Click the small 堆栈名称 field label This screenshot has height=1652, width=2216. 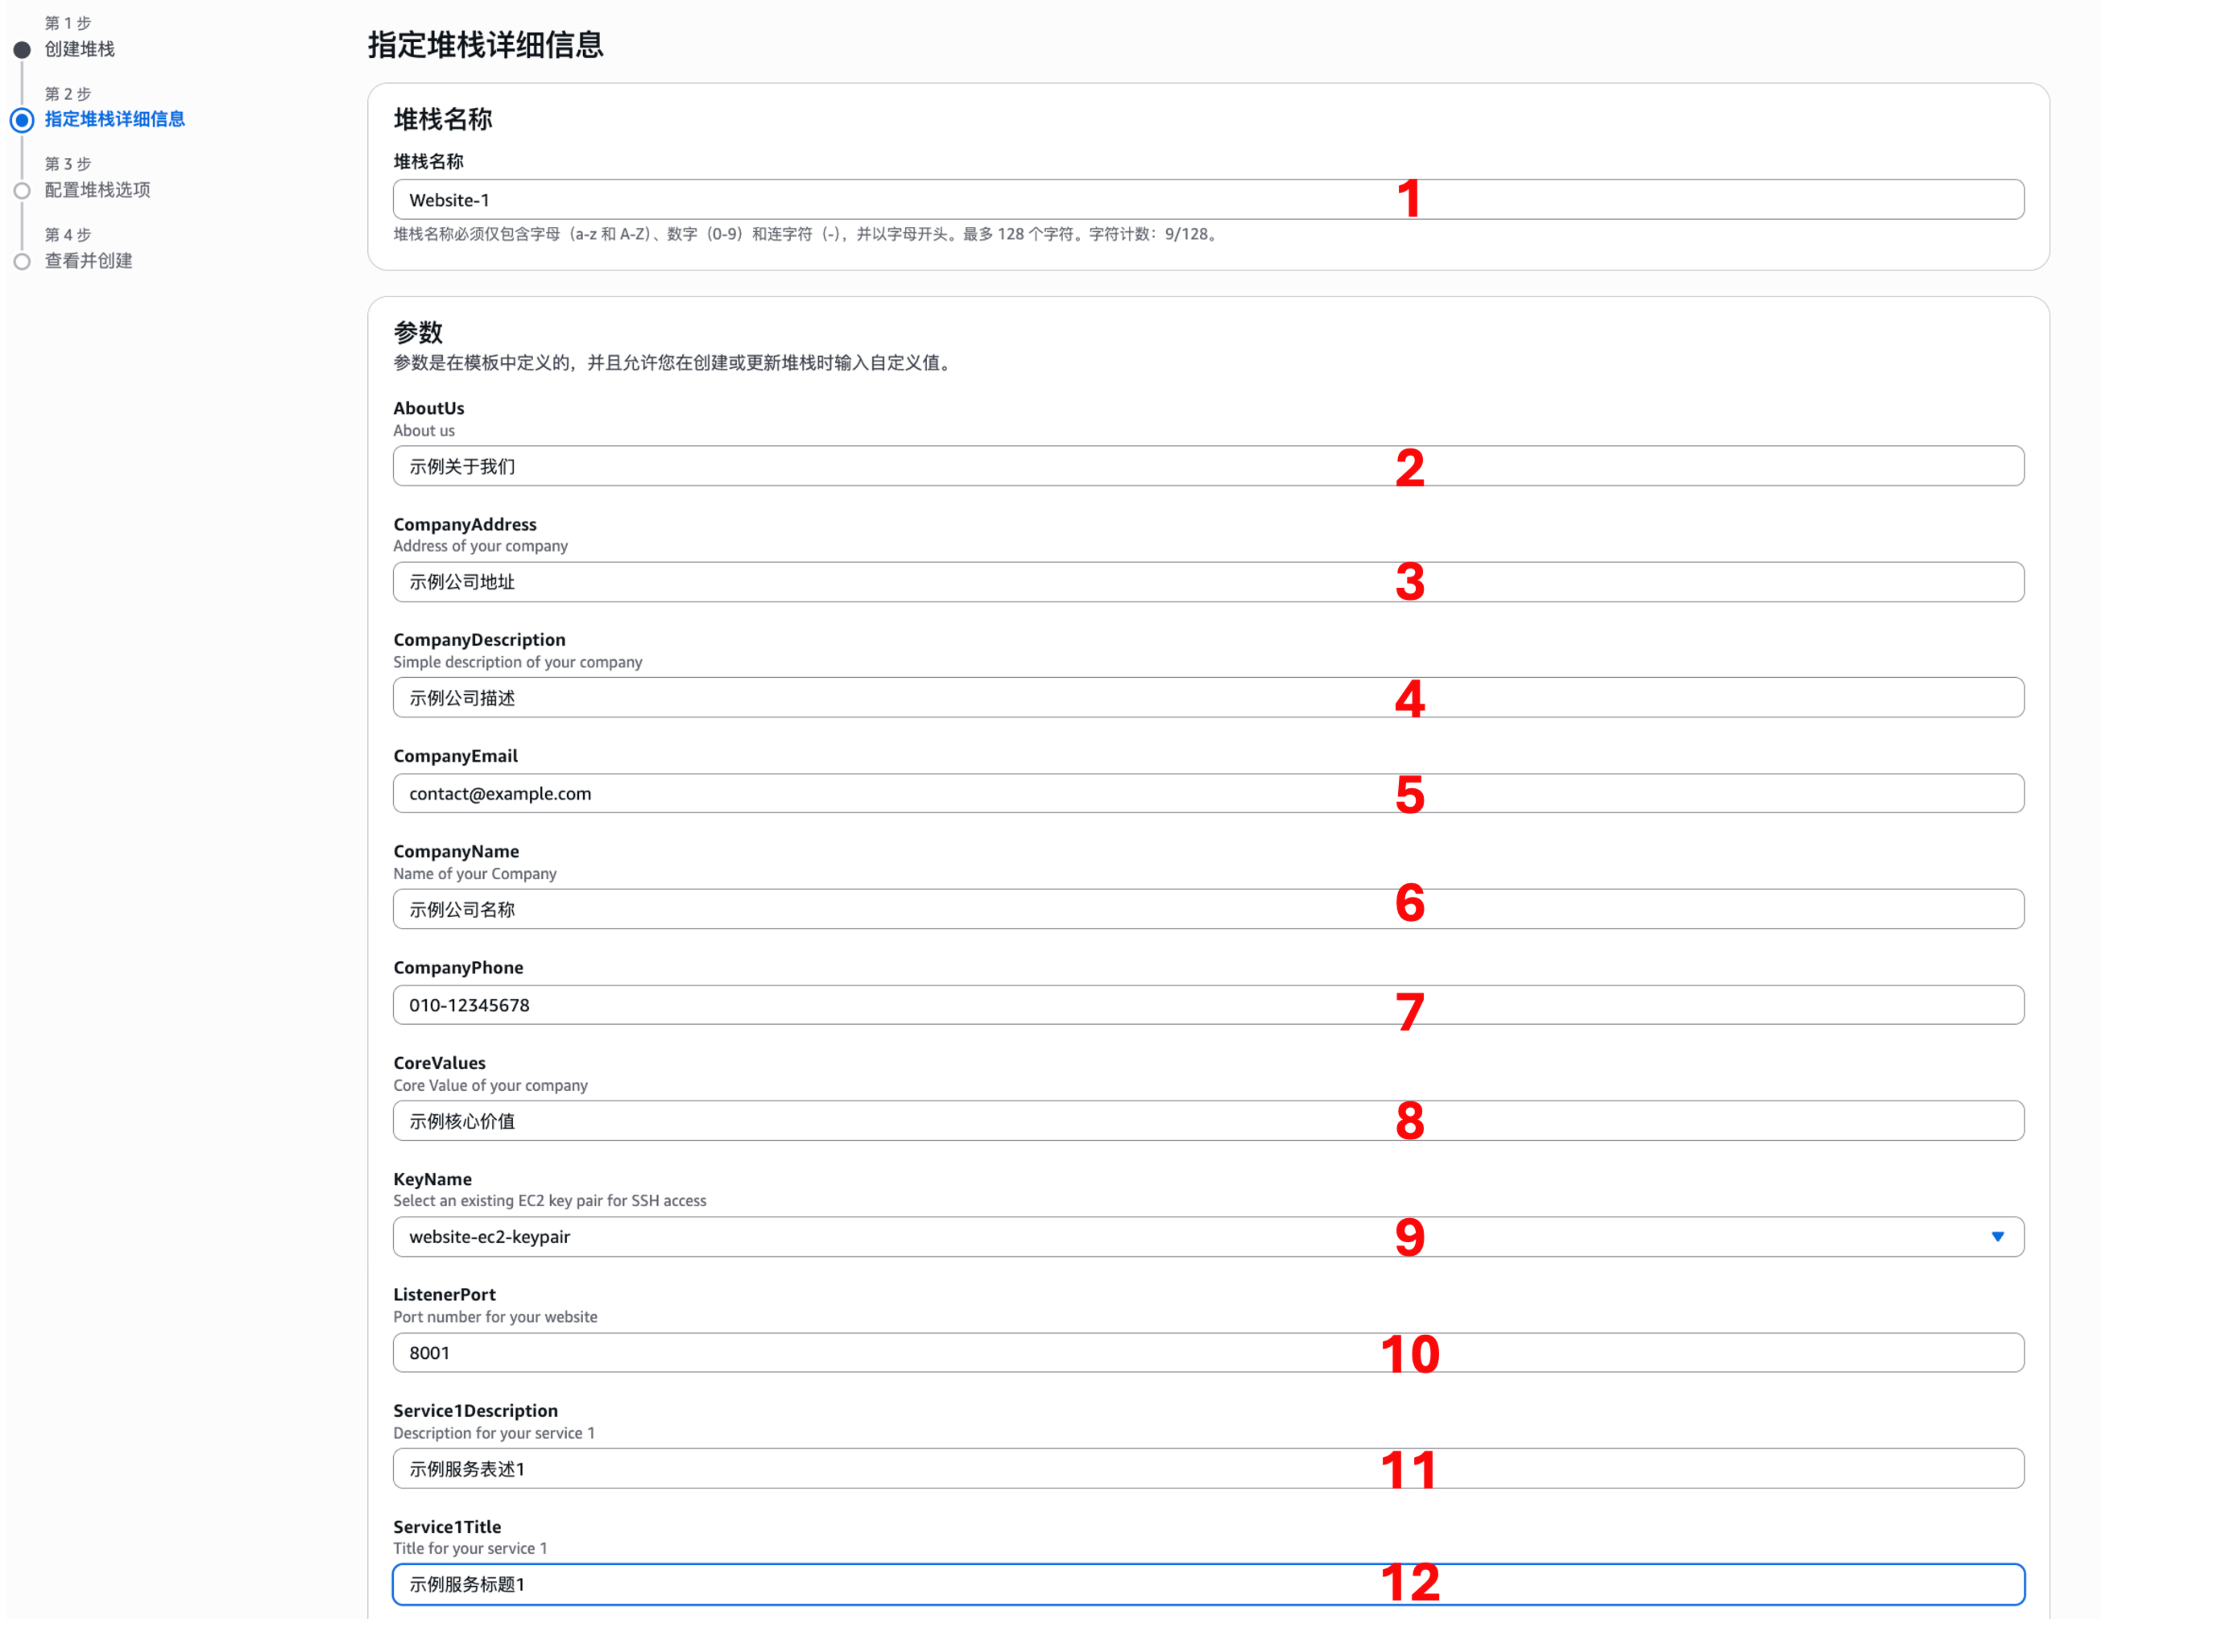tap(428, 161)
